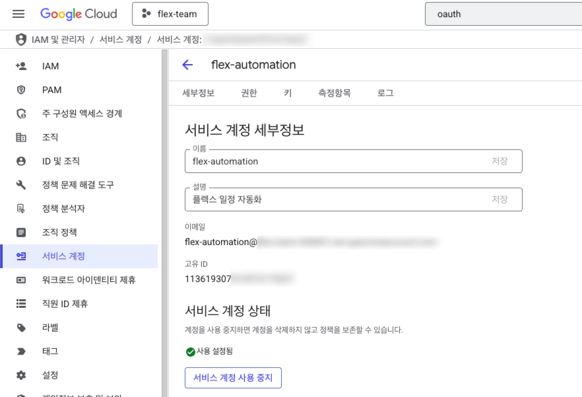Click the 라벨 tag icon

tap(21, 328)
